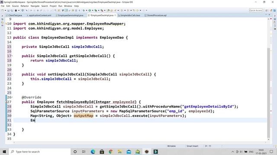Click the Open Perspective icon
Image resolution: width=277 pixels, height=155 pixels.
[267, 10]
